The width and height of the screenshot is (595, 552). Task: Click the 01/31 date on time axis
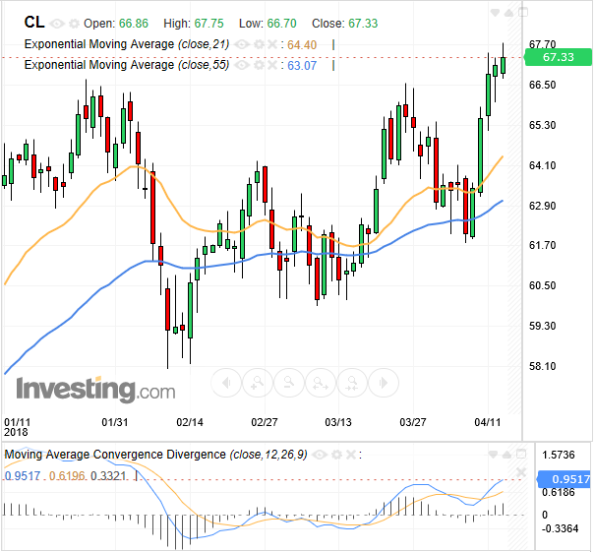pos(115,422)
